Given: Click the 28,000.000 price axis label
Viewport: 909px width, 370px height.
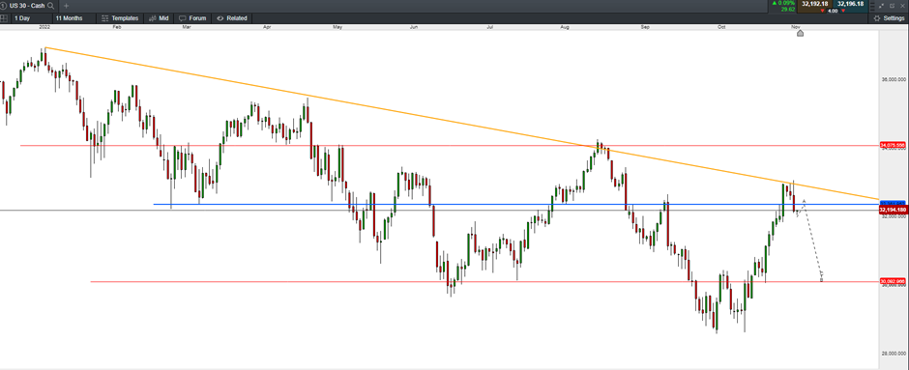Looking at the screenshot, I should pos(894,353).
